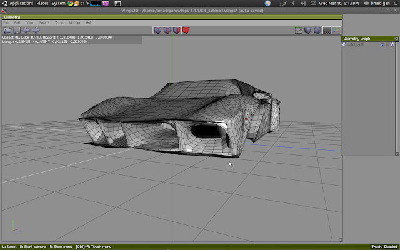The image size is (400, 250).
Task: Open the Select menu
Action: [x=43, y=22]
